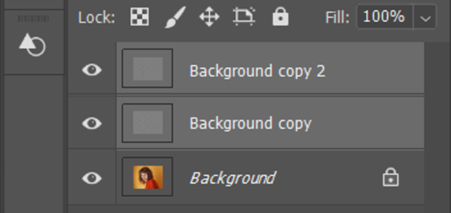451x213 pixels.
Task: Lock image pixels using brush icon
Action: pyautogui.click(x=175, y=17)
